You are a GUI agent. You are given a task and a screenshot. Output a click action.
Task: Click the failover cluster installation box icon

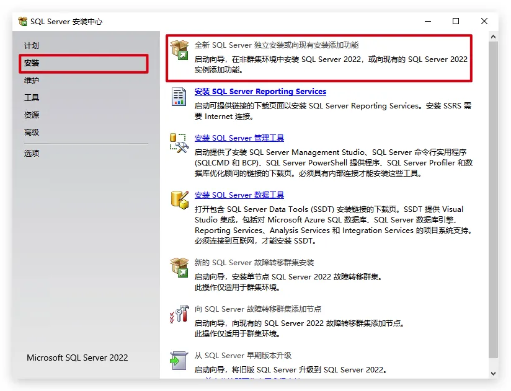coord(179,267)
